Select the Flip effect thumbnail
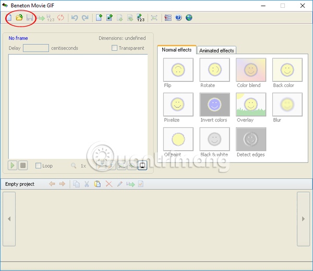 coord(178,70)
